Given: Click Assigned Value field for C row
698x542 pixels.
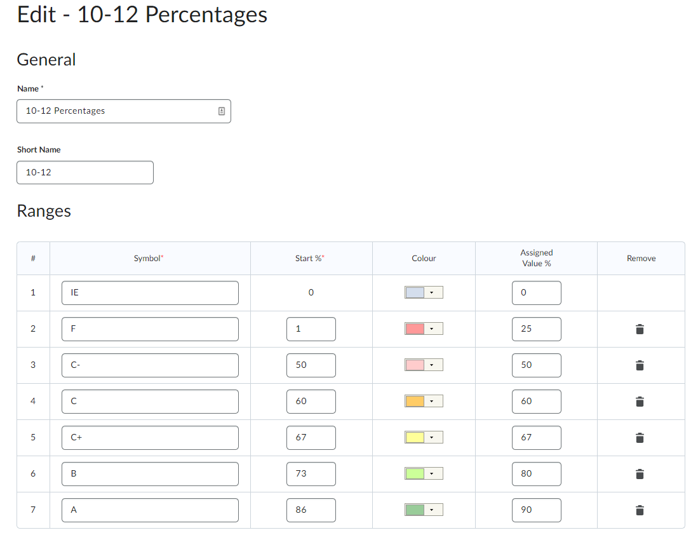Looking at the screenshot, I should (x=537, y=402).
